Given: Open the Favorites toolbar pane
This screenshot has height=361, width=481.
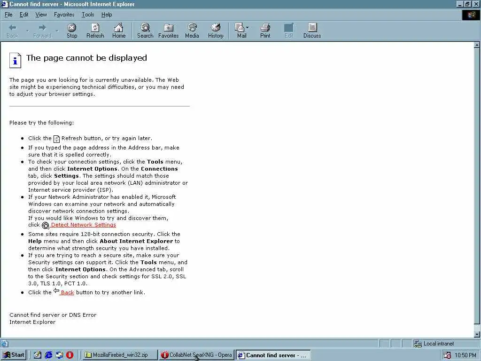Looking at the screenshot, I should 169,31.
